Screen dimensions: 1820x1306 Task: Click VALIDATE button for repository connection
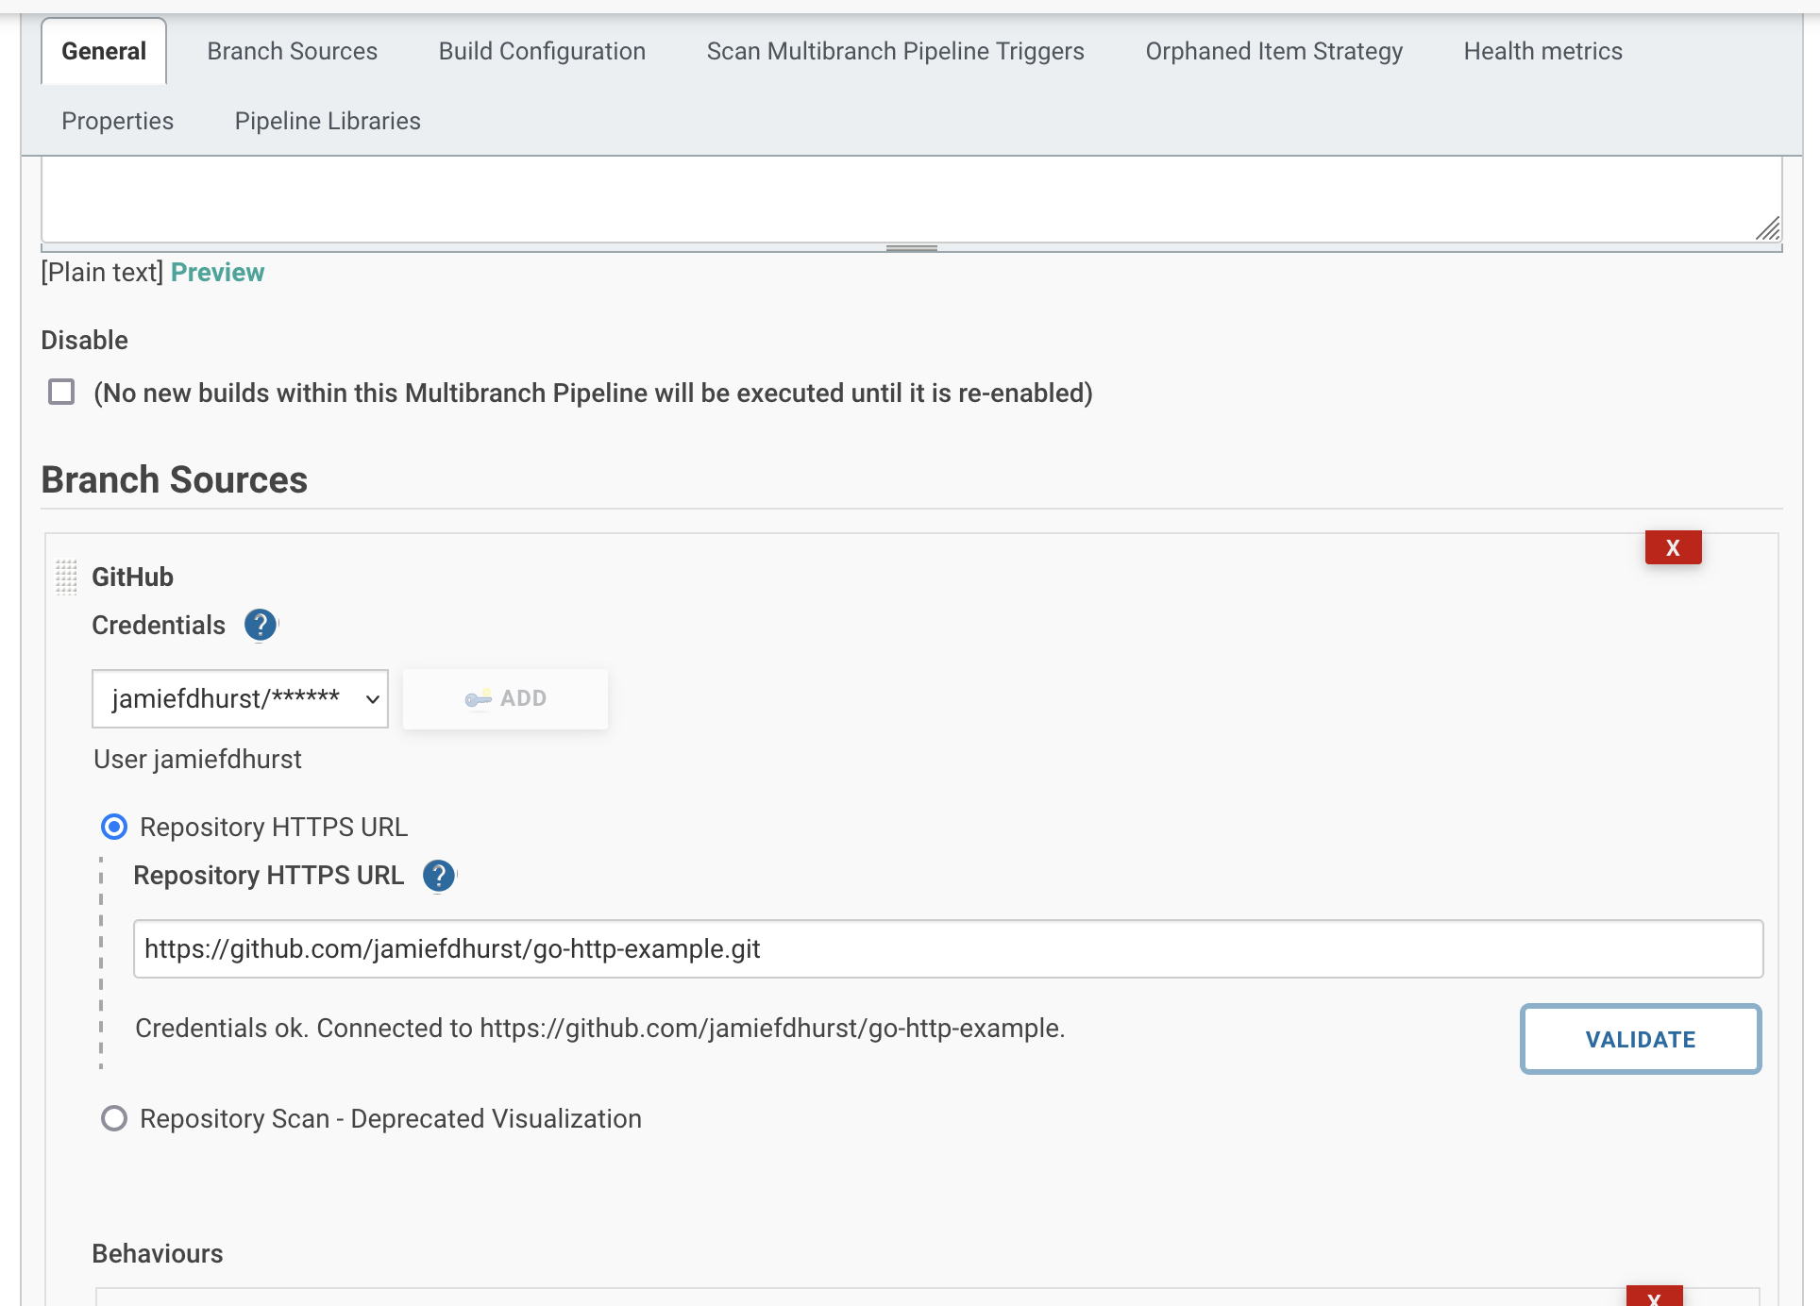pos(1641,1039)
